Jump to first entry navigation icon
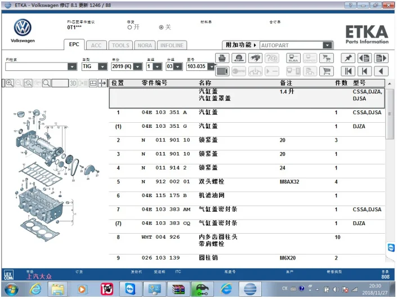Viewport: 397px width, 299px height. point(348,72)
